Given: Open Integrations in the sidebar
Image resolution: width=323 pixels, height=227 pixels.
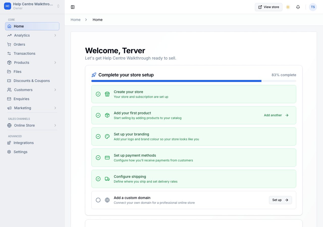Looking at the screenshot, I should [x=32, y=143].
